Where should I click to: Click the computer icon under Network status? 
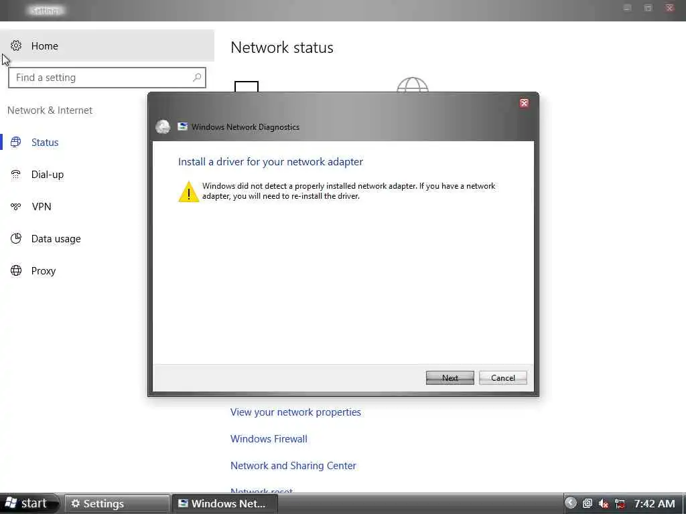[x=247, y=86]
